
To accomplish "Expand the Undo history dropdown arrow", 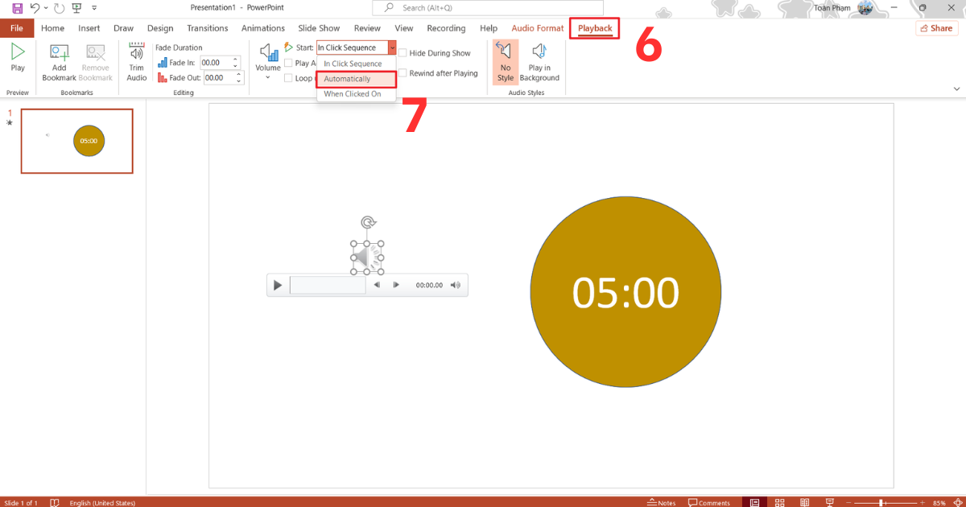I will (x=44, y=8).
